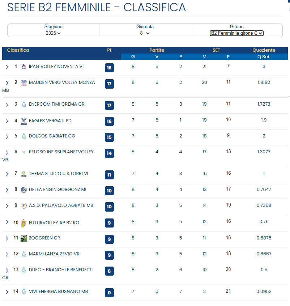
Task: Open the Peloso Infissi Planetvolley team name
Action: [x=61, y=152]
